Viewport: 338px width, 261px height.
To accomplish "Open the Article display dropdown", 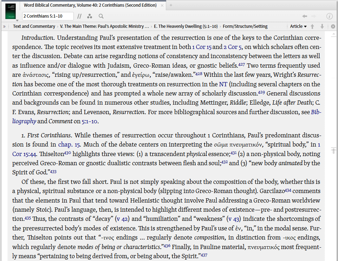I will click(x=298, y=26).
